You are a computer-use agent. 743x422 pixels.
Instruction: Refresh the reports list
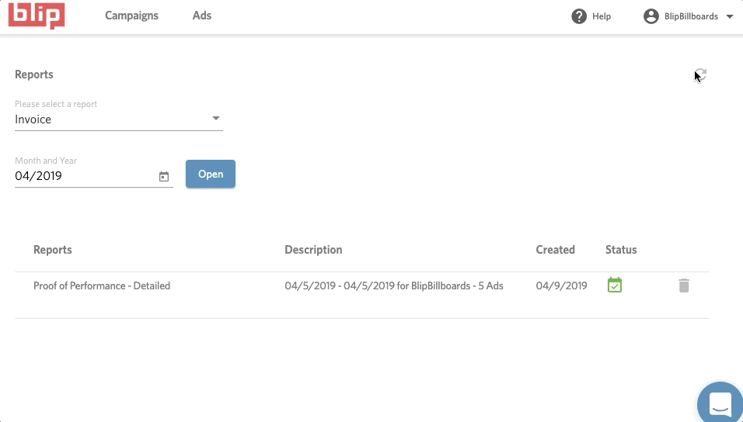click(700, 74)
